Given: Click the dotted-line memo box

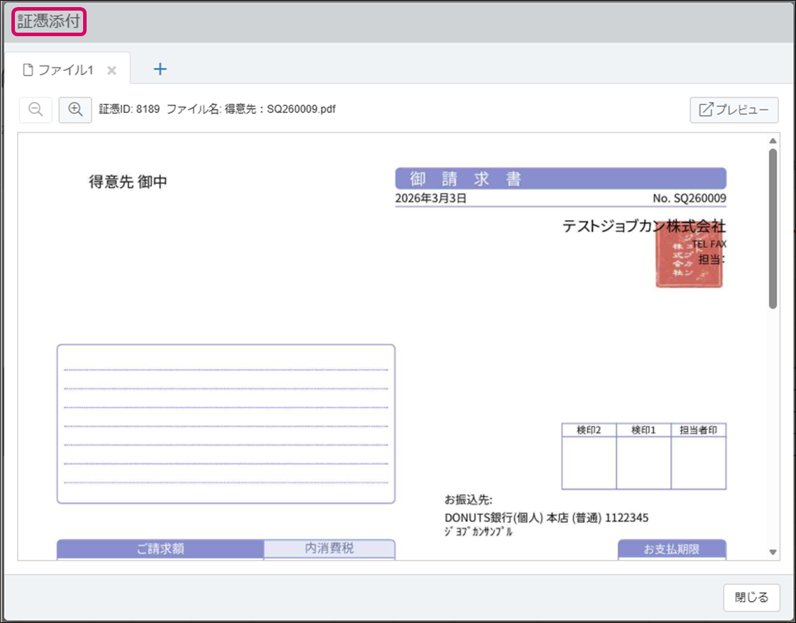Looking at the screenshot, I should pyautogui.click(x=226, y=424).
